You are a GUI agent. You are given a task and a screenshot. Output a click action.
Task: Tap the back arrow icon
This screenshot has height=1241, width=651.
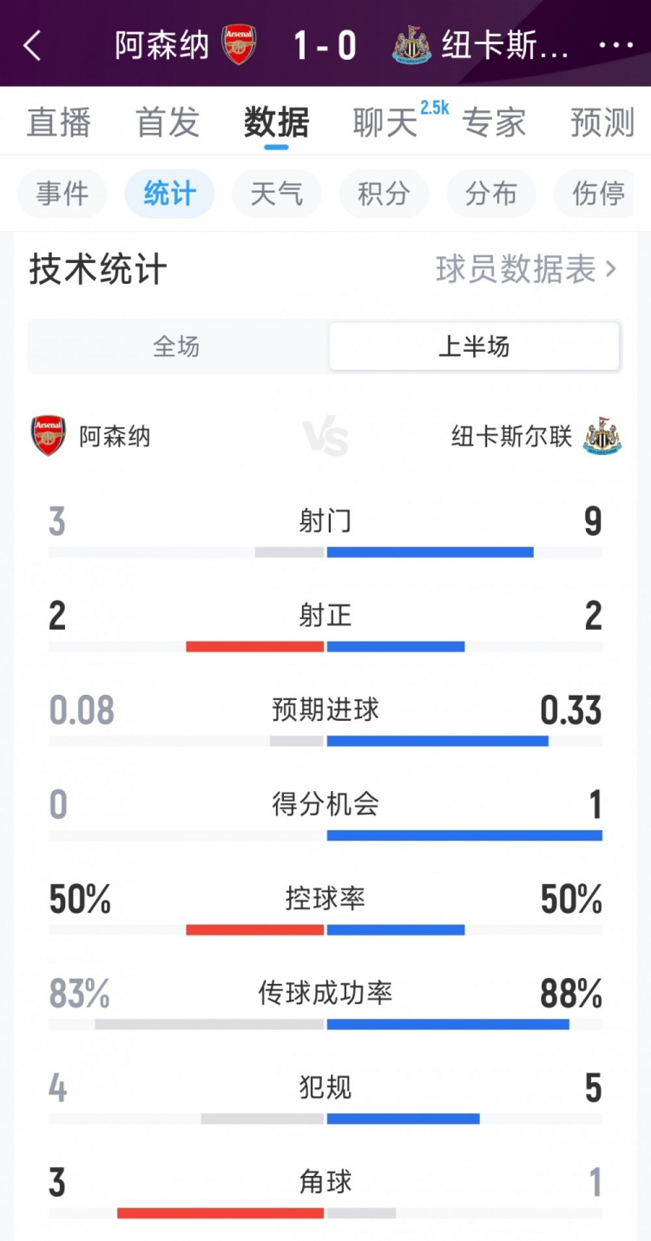coord(33,45)
